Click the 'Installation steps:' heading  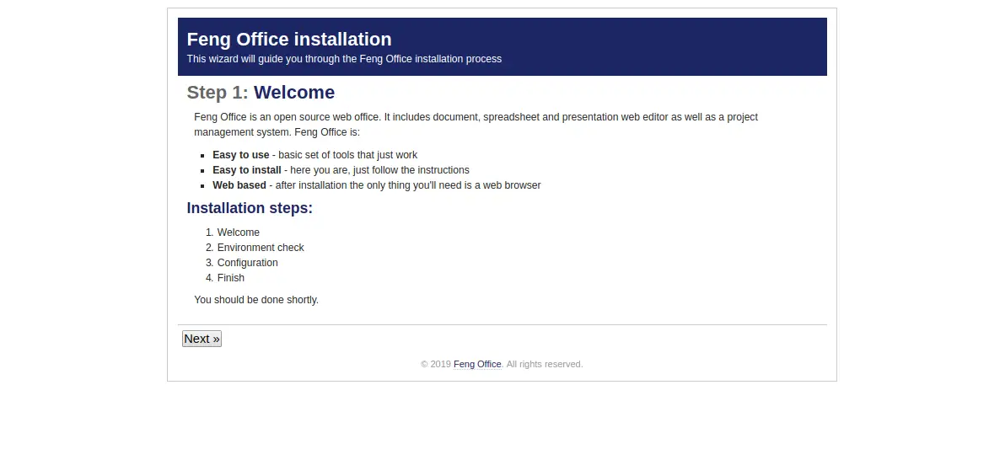click(250, 208)
